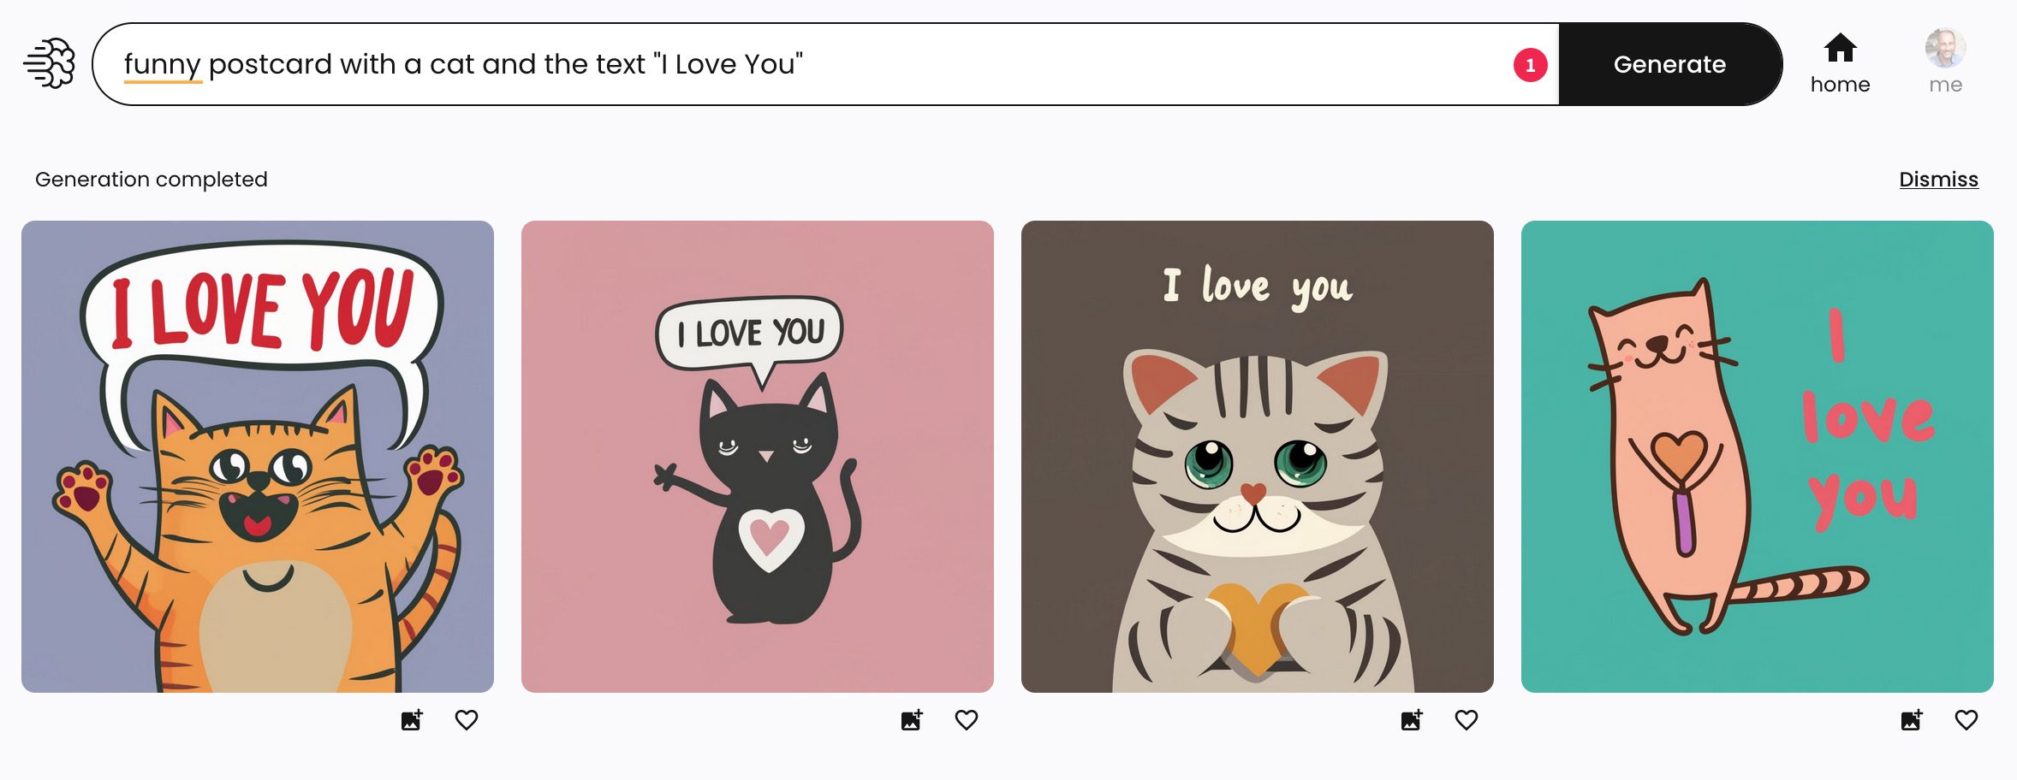The height and width of the screenshot is (780, 2017).
Task: Open the gray tabby holding heart thumbnail
Action: (x=1258, y=457)
